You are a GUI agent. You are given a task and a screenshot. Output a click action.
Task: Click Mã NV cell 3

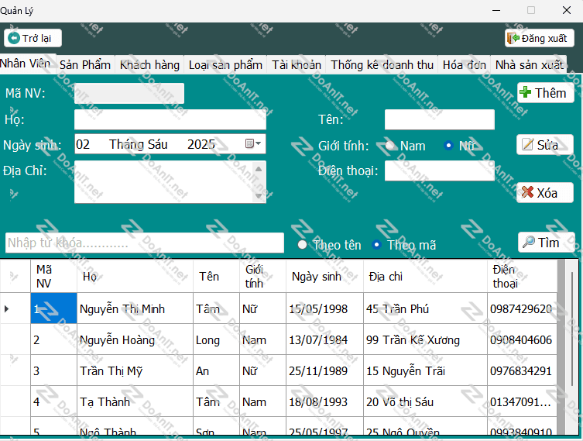(53, 370)
